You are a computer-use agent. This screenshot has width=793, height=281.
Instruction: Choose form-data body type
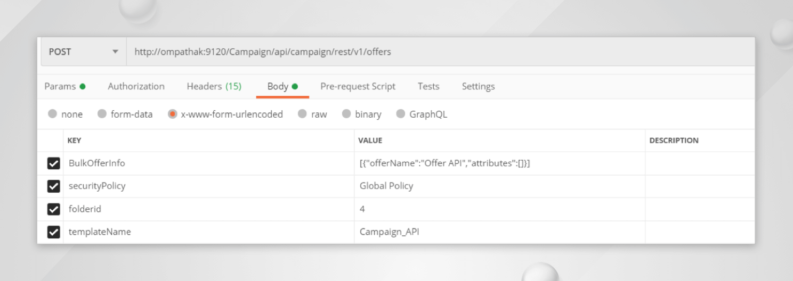103,114
